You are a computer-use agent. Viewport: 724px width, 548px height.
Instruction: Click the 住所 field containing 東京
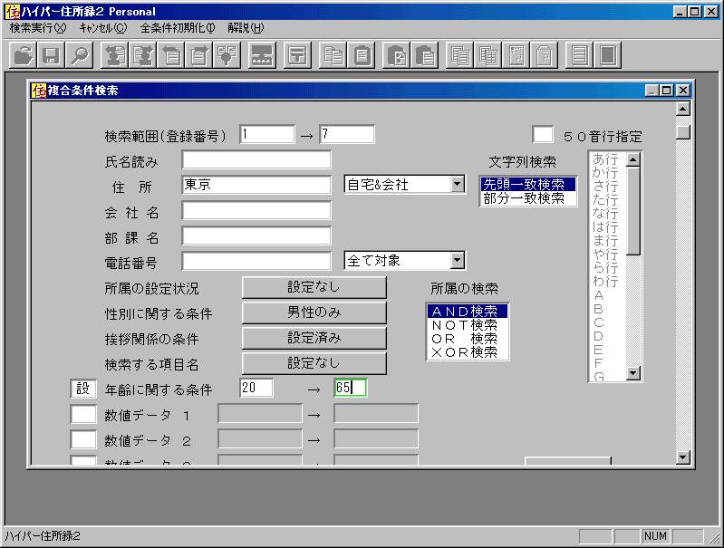point(256,185)
